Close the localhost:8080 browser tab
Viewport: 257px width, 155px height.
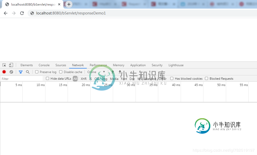pyautogui.click(x=59, y=4)
